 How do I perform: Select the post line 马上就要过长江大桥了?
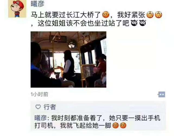click(66, 15)
